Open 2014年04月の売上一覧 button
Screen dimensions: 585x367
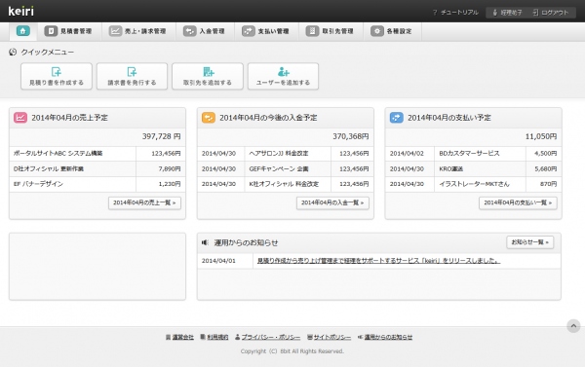(144, 202)
